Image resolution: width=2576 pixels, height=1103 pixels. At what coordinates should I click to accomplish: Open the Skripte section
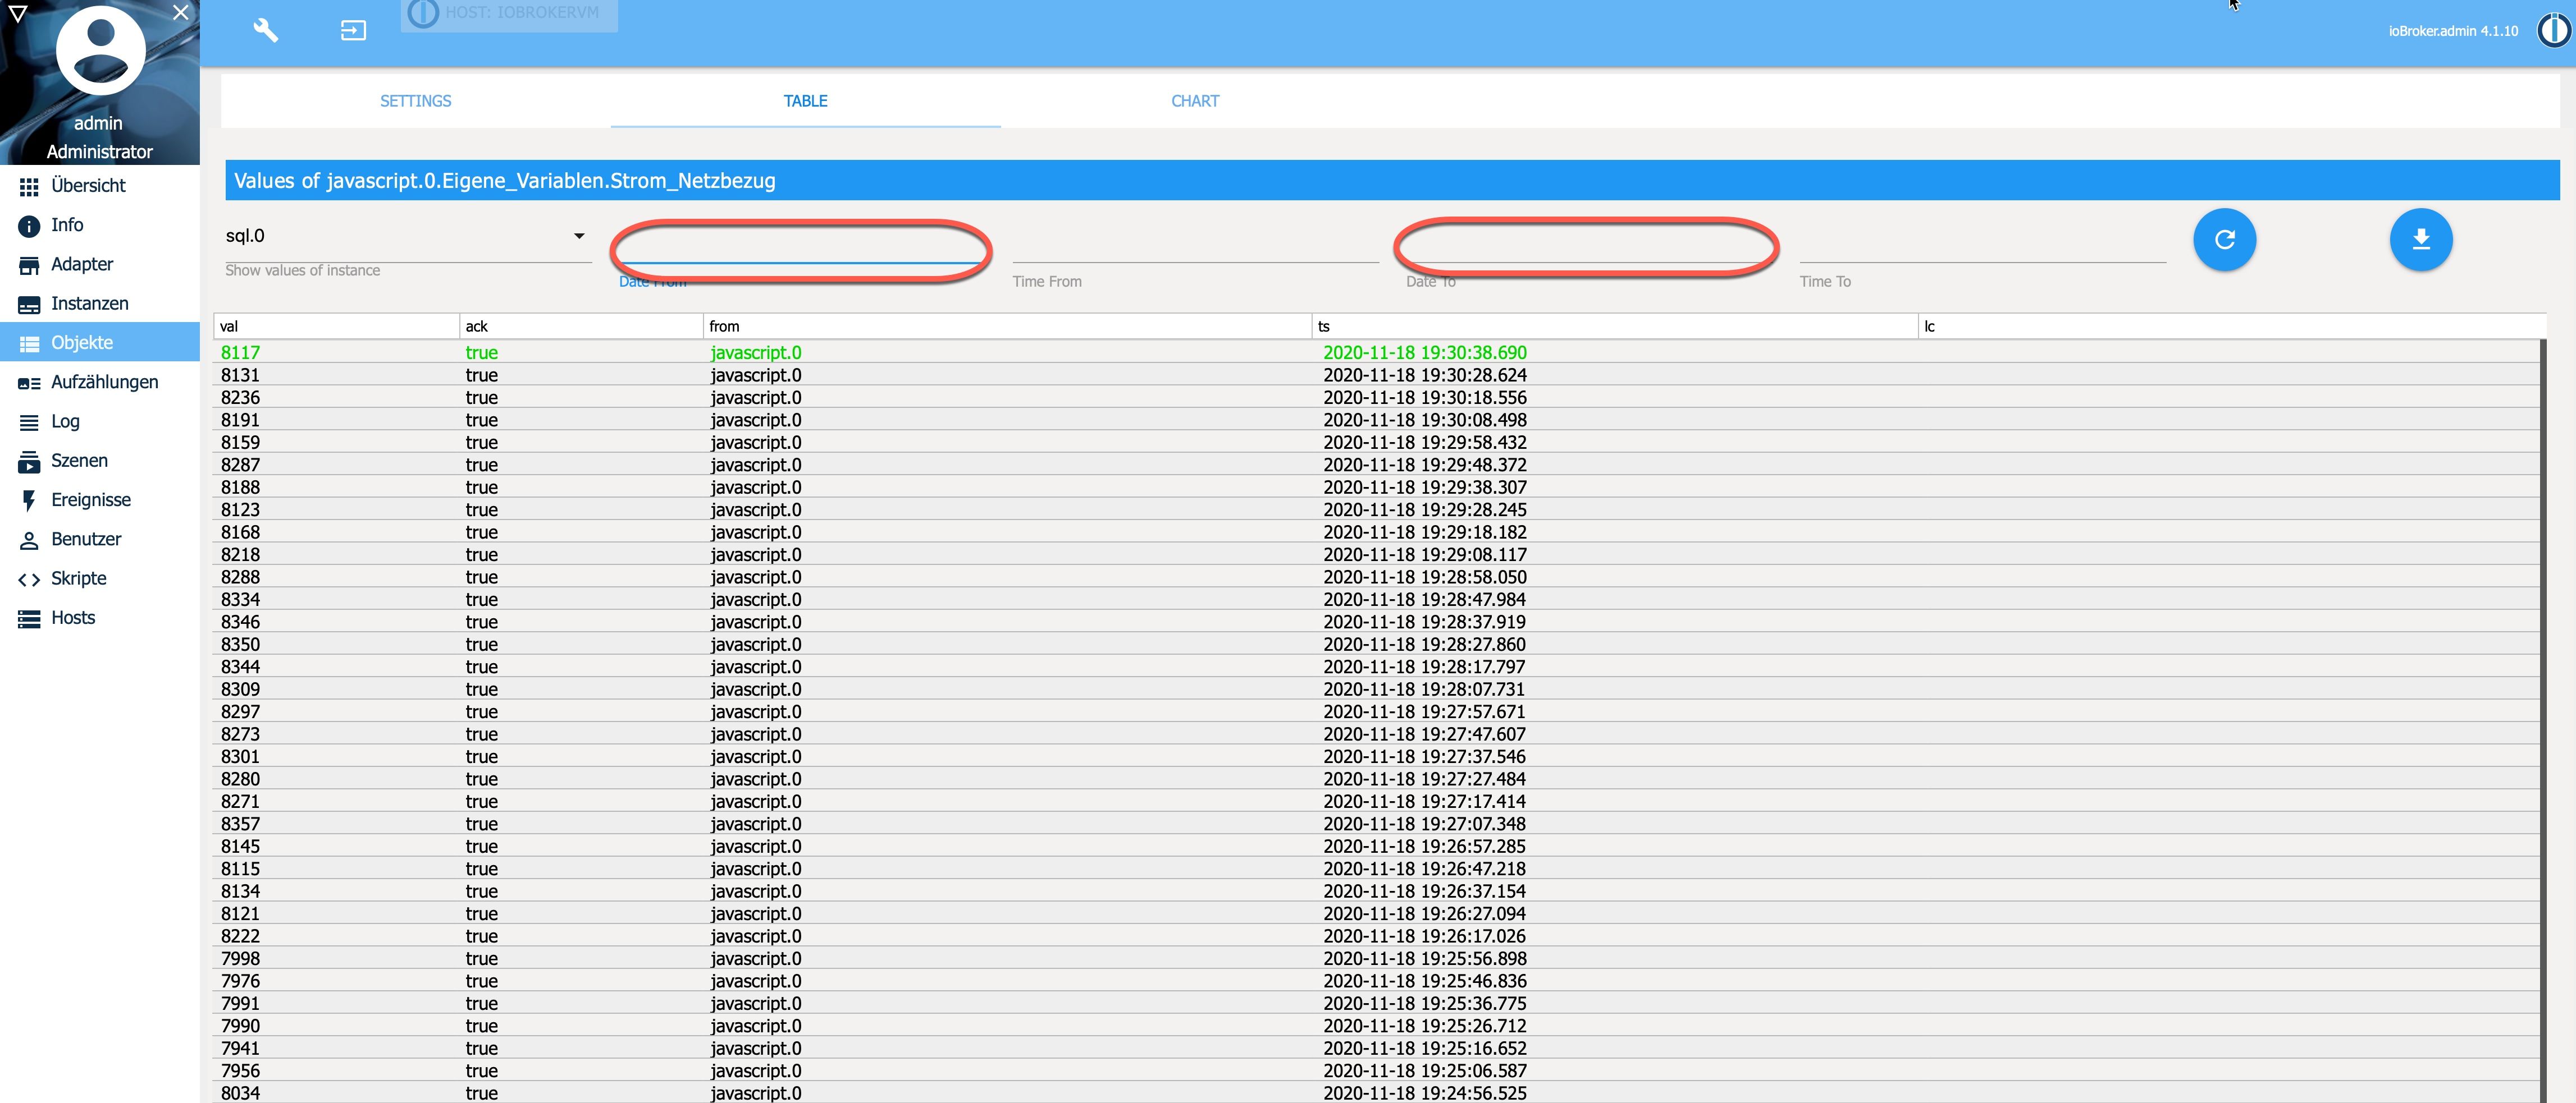click(x=78, y=578)
